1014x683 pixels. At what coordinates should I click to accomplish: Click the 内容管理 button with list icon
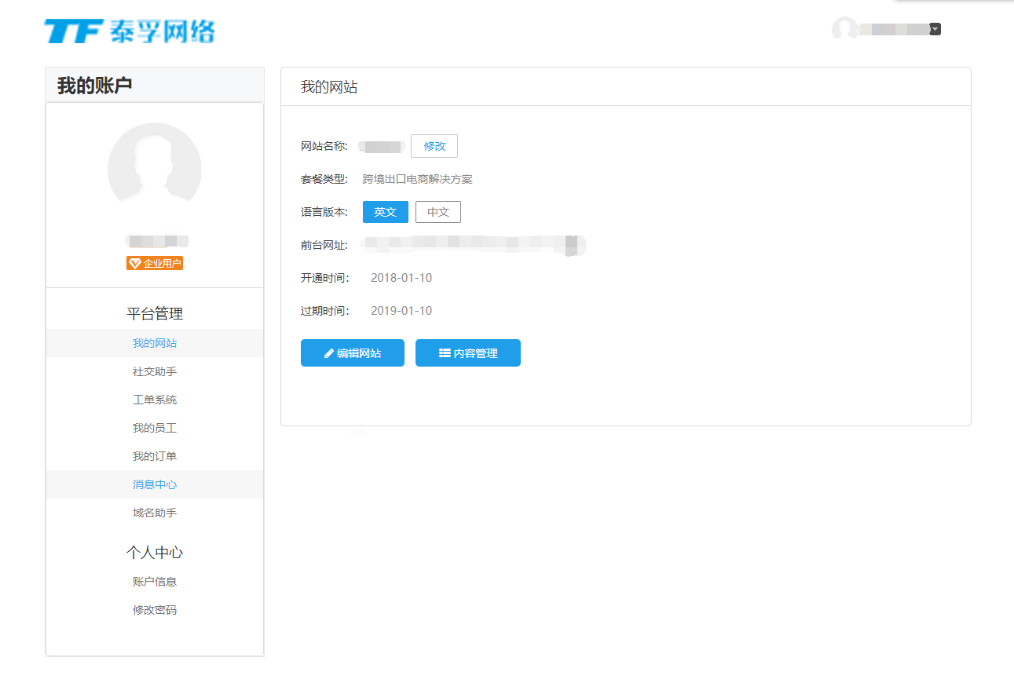(x=467, y=353)
